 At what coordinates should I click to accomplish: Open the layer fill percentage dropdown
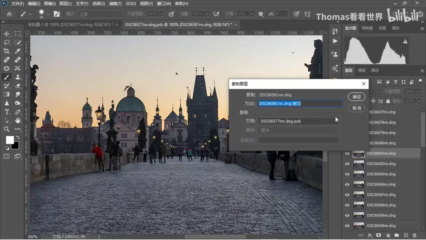419,101
